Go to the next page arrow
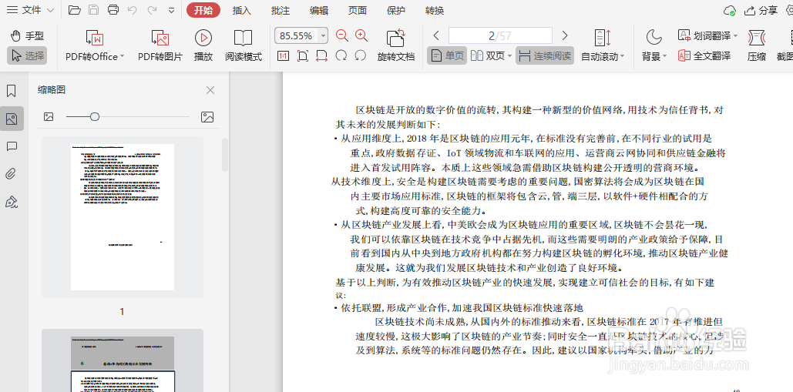Image resolution: width=793 pixels, height=392 pixels. coord(565,36)
